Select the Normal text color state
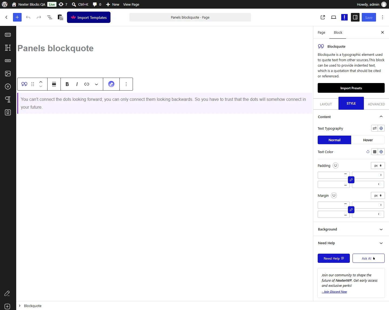The image size is (389, 310). [334, 140]
